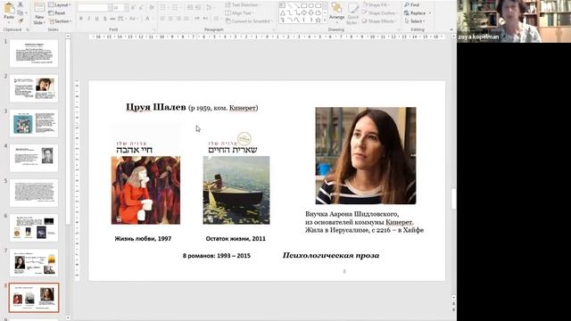The image size is (571, 321).
Task: Click the Reset slide button
Action: 57,12
